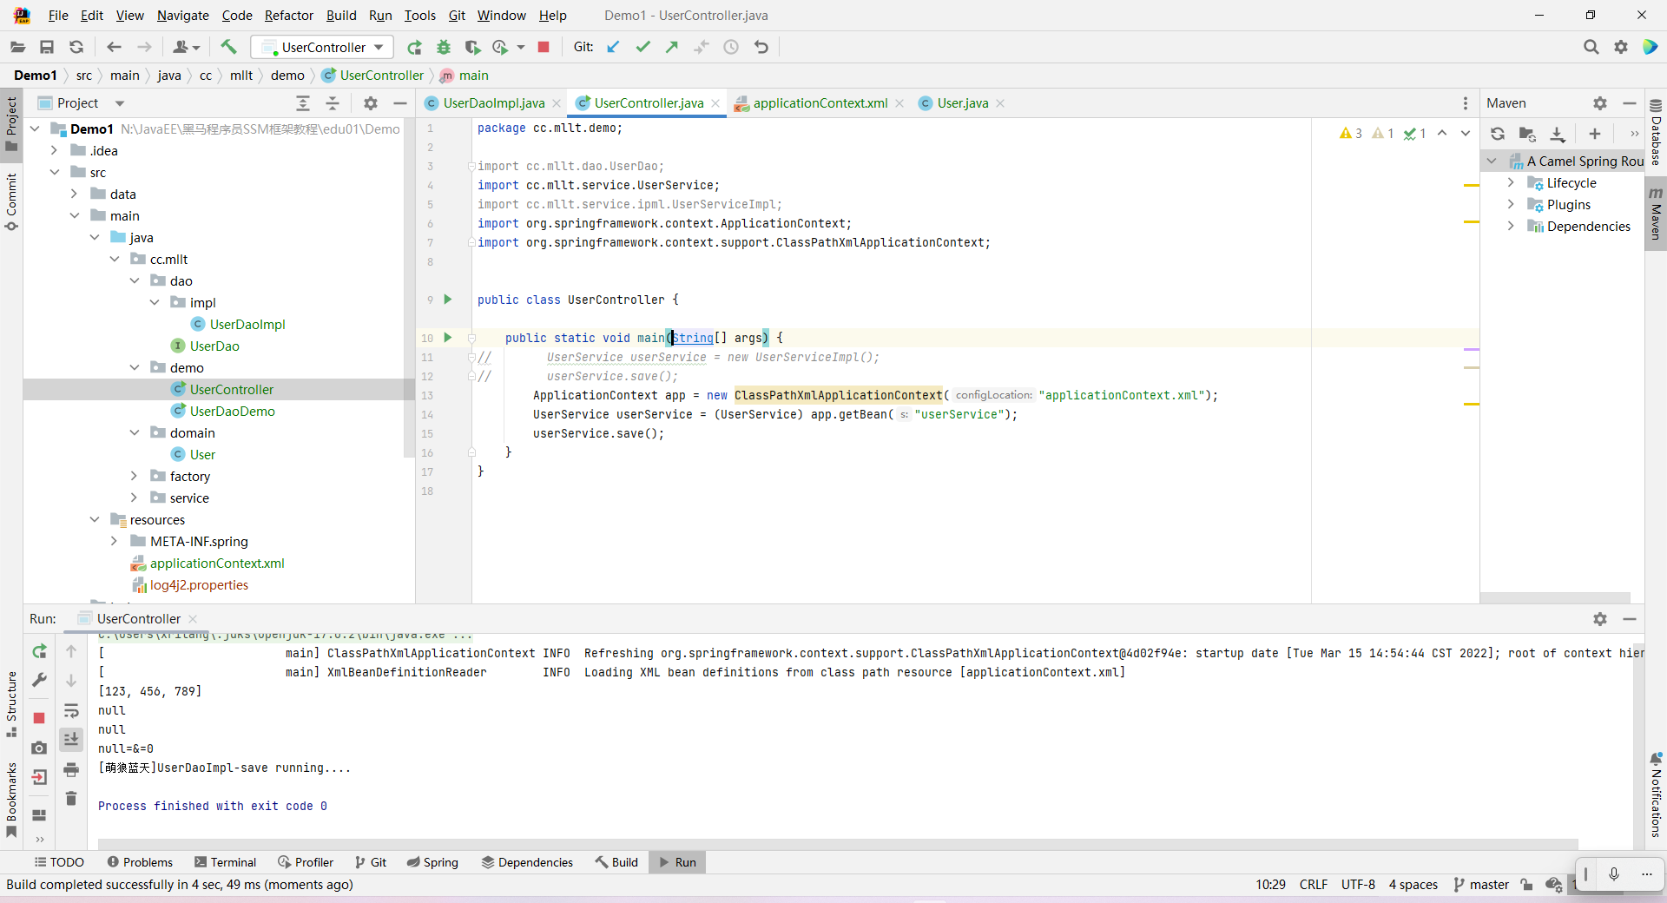1667x903 pixels.
Task: Open Search Everywhere magnifier icon
Action: coord(1591,47)
